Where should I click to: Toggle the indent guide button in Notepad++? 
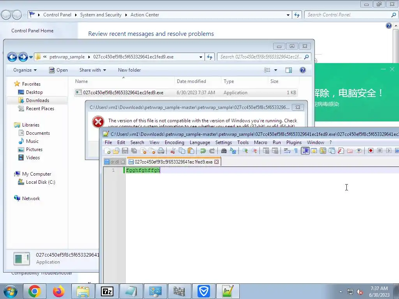[x=305, y=151]
